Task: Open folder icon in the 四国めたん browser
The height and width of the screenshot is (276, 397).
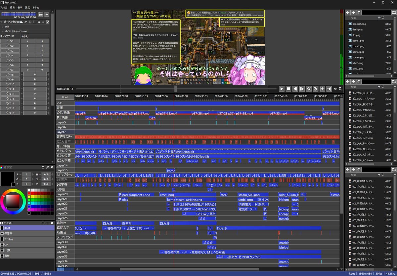Action: (394, 169)
